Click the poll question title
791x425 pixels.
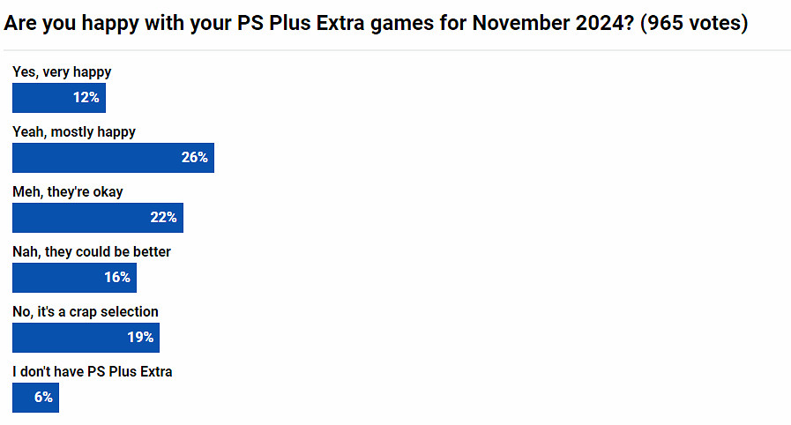(x=317, y=23)
